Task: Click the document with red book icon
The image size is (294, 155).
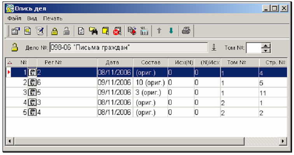Action: click(132, 31)
